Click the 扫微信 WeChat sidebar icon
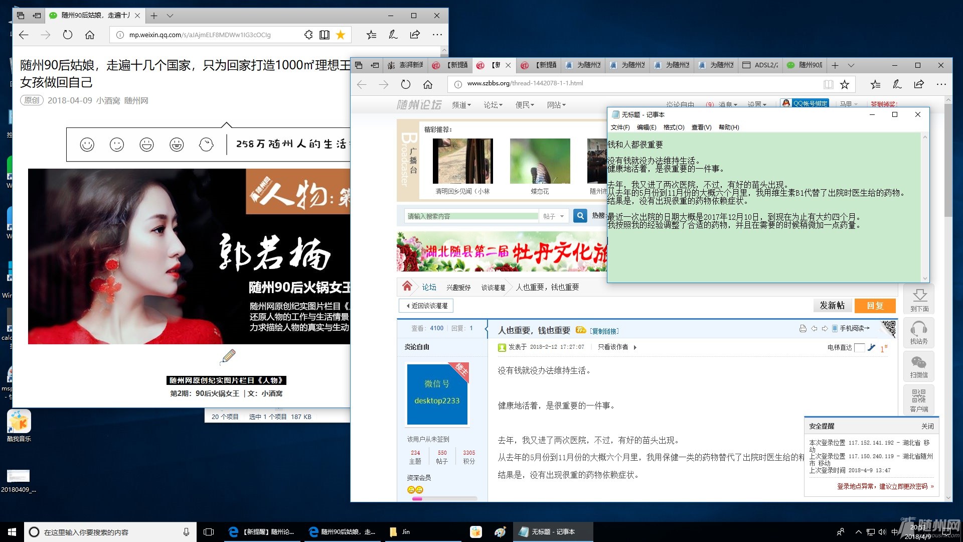 (919, 366)
